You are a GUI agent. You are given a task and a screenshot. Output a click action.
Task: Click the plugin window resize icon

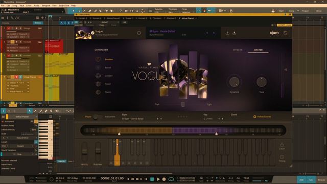pyautogui.click(x=285, y=33)
